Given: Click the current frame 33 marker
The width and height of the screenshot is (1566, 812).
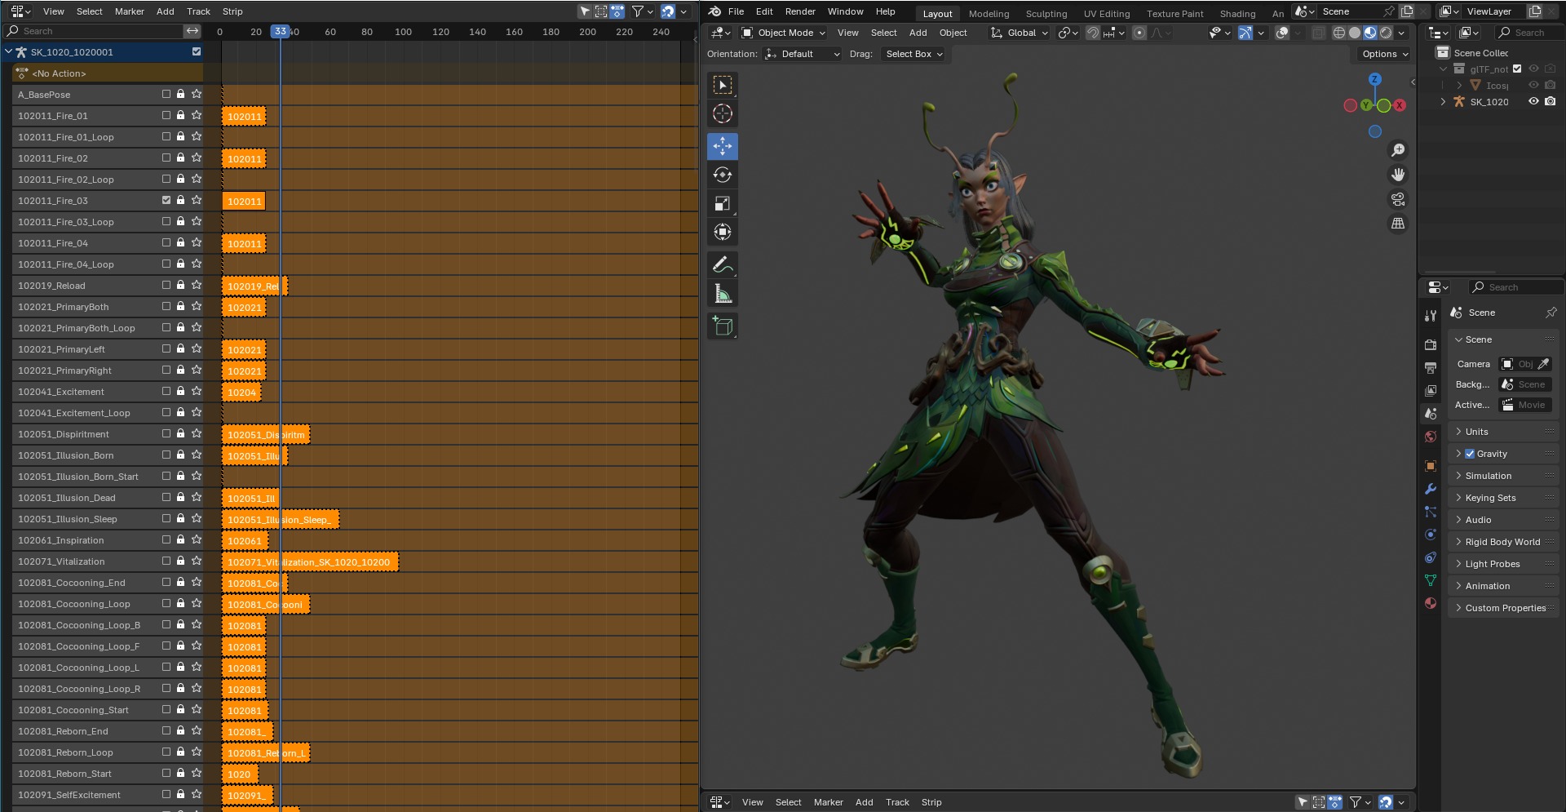Looking at the screenshot, I should pyautogui.click(x=281, y=31).
